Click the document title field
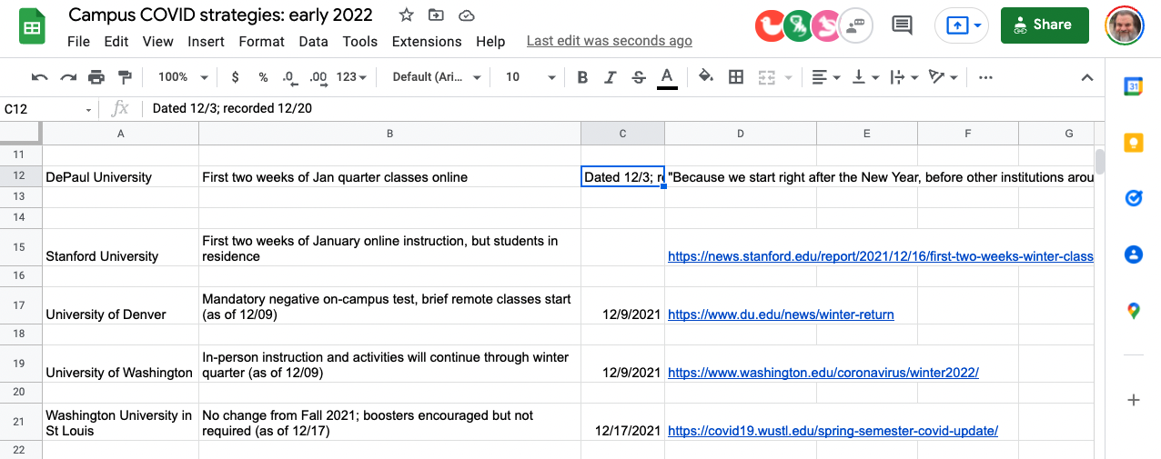Viewport: 1161px width, 459px height. 220,15
